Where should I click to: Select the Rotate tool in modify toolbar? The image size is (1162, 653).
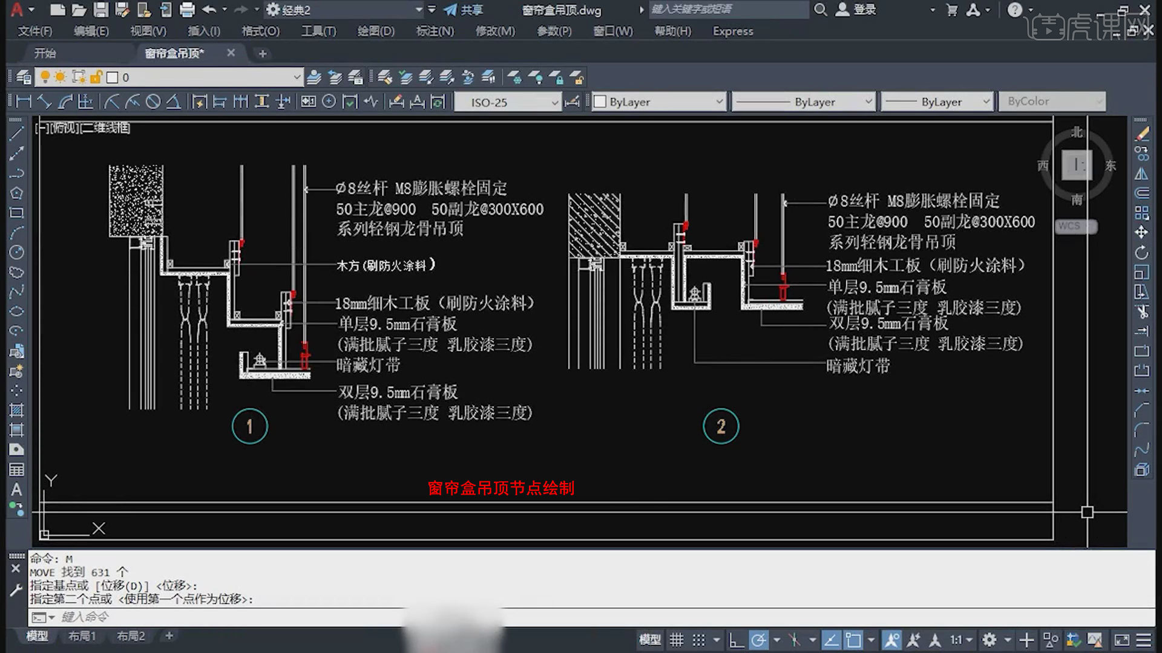click(x=1141, y=252)
